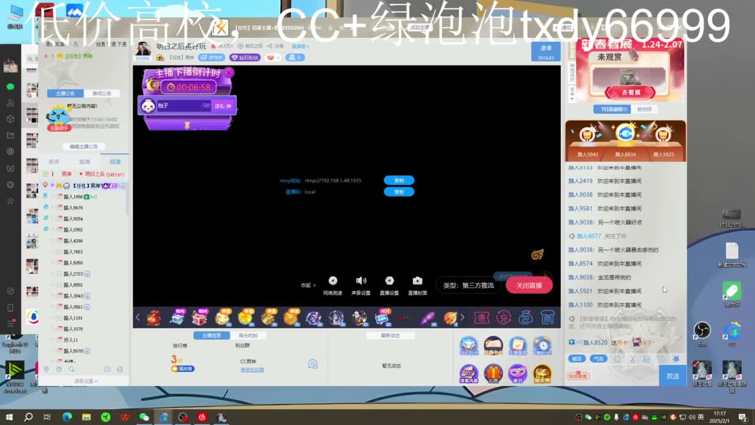Open the 新建文本文档 desktop file

731,255
